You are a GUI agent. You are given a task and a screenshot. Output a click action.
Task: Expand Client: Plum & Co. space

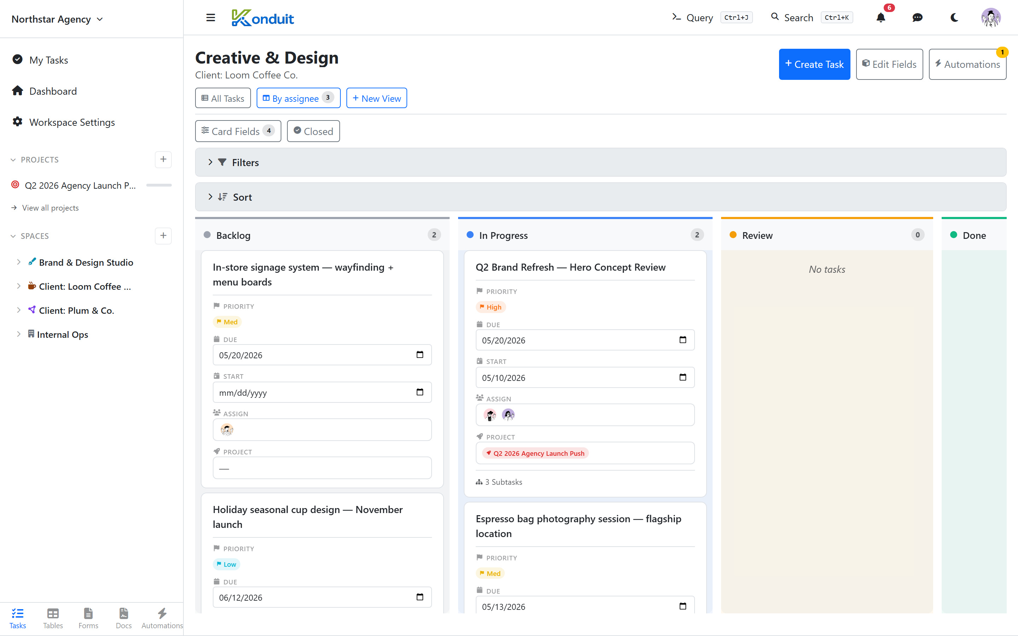[x=18, y=310]
